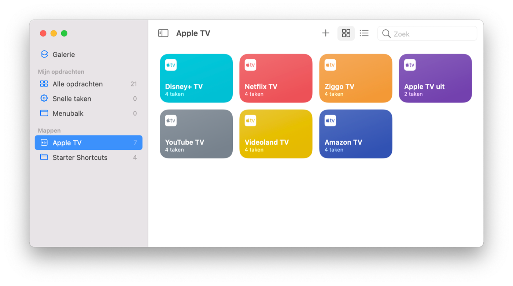
Task: Run the Videoland TV shortcut
Action: (x=276, y=134)
